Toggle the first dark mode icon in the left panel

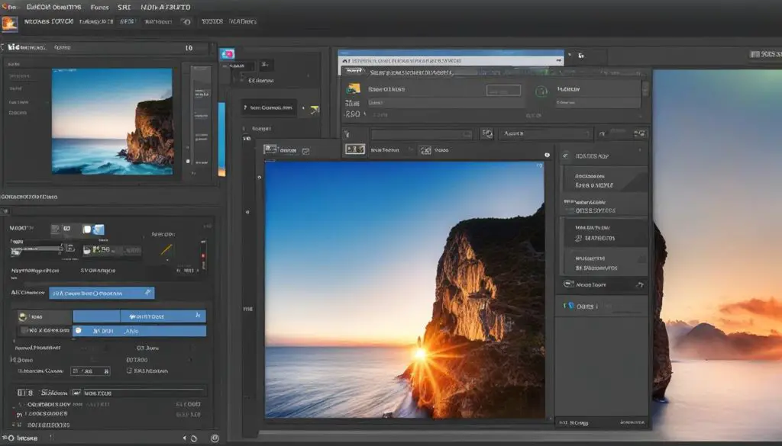(55, 229)
